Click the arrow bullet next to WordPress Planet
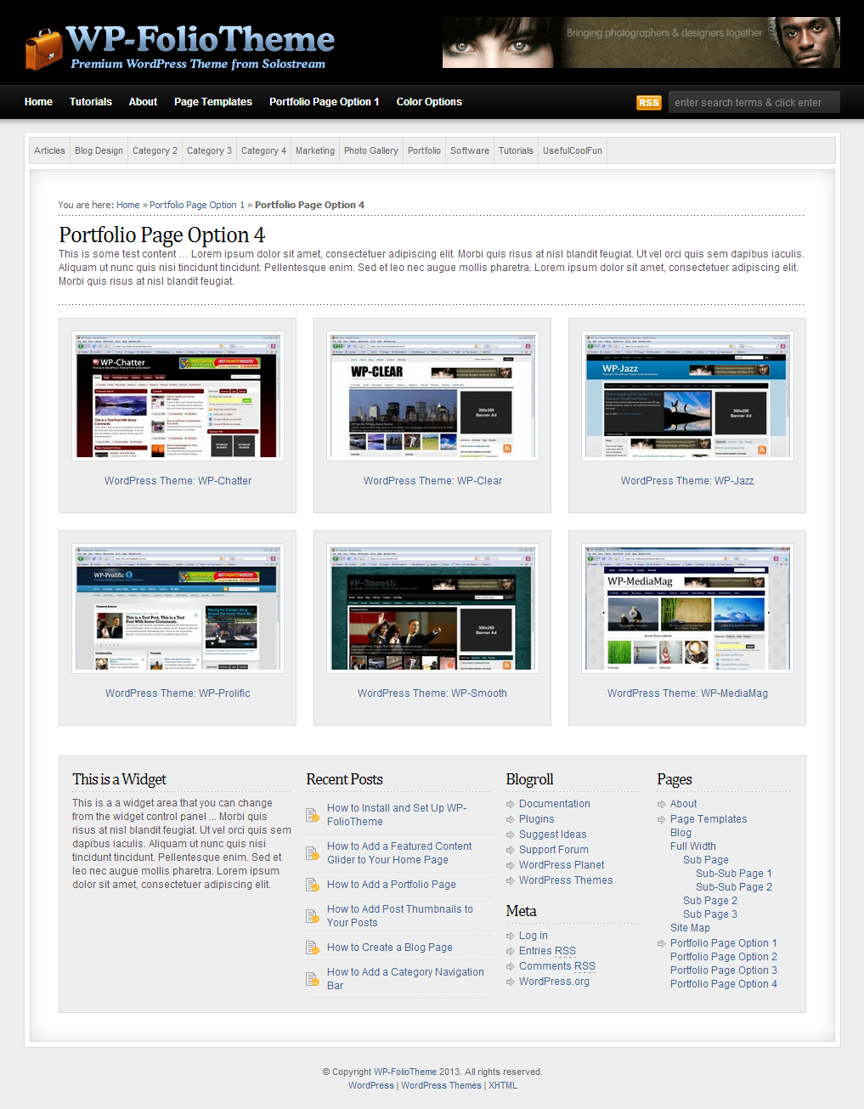The height and width of the screenshot is (1109, 864). 511,865
